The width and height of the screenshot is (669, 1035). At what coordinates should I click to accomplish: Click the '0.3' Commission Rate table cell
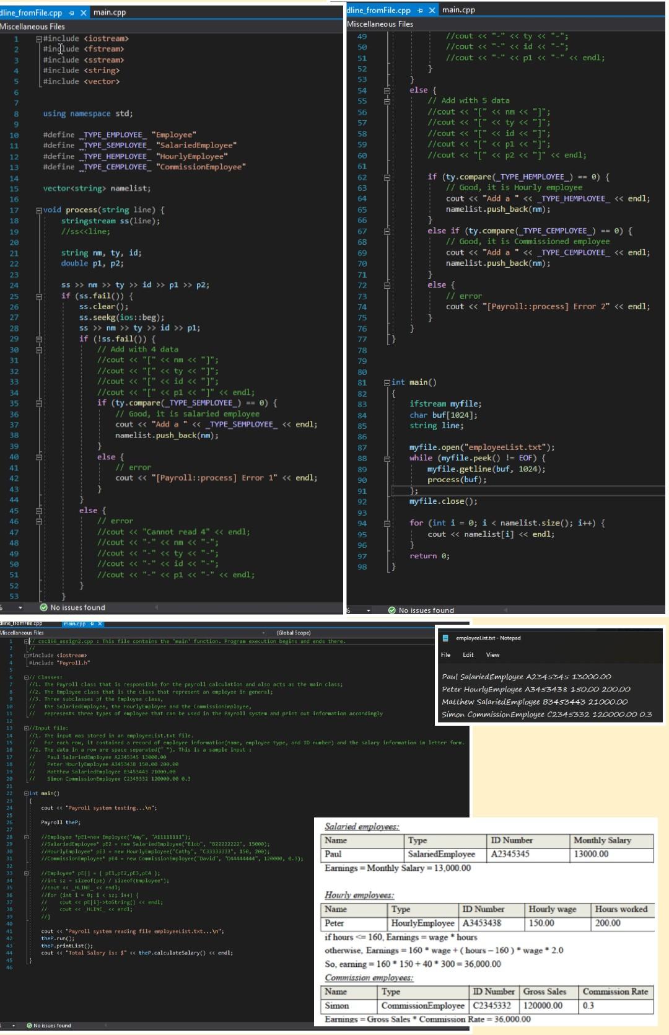616,1005
